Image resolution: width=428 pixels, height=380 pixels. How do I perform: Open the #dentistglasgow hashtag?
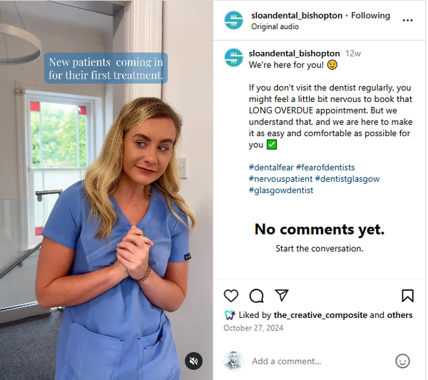point(347,179)
